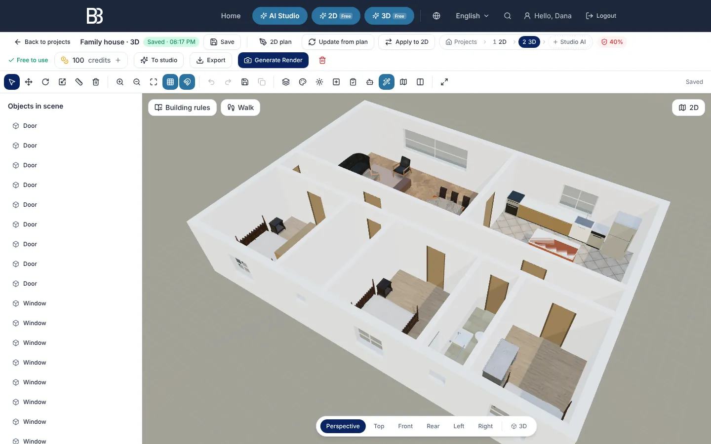The width and height of the screenshot is (711, 444).
Task: Open the 40% shield indicator
Action: [x=612, y=42]
